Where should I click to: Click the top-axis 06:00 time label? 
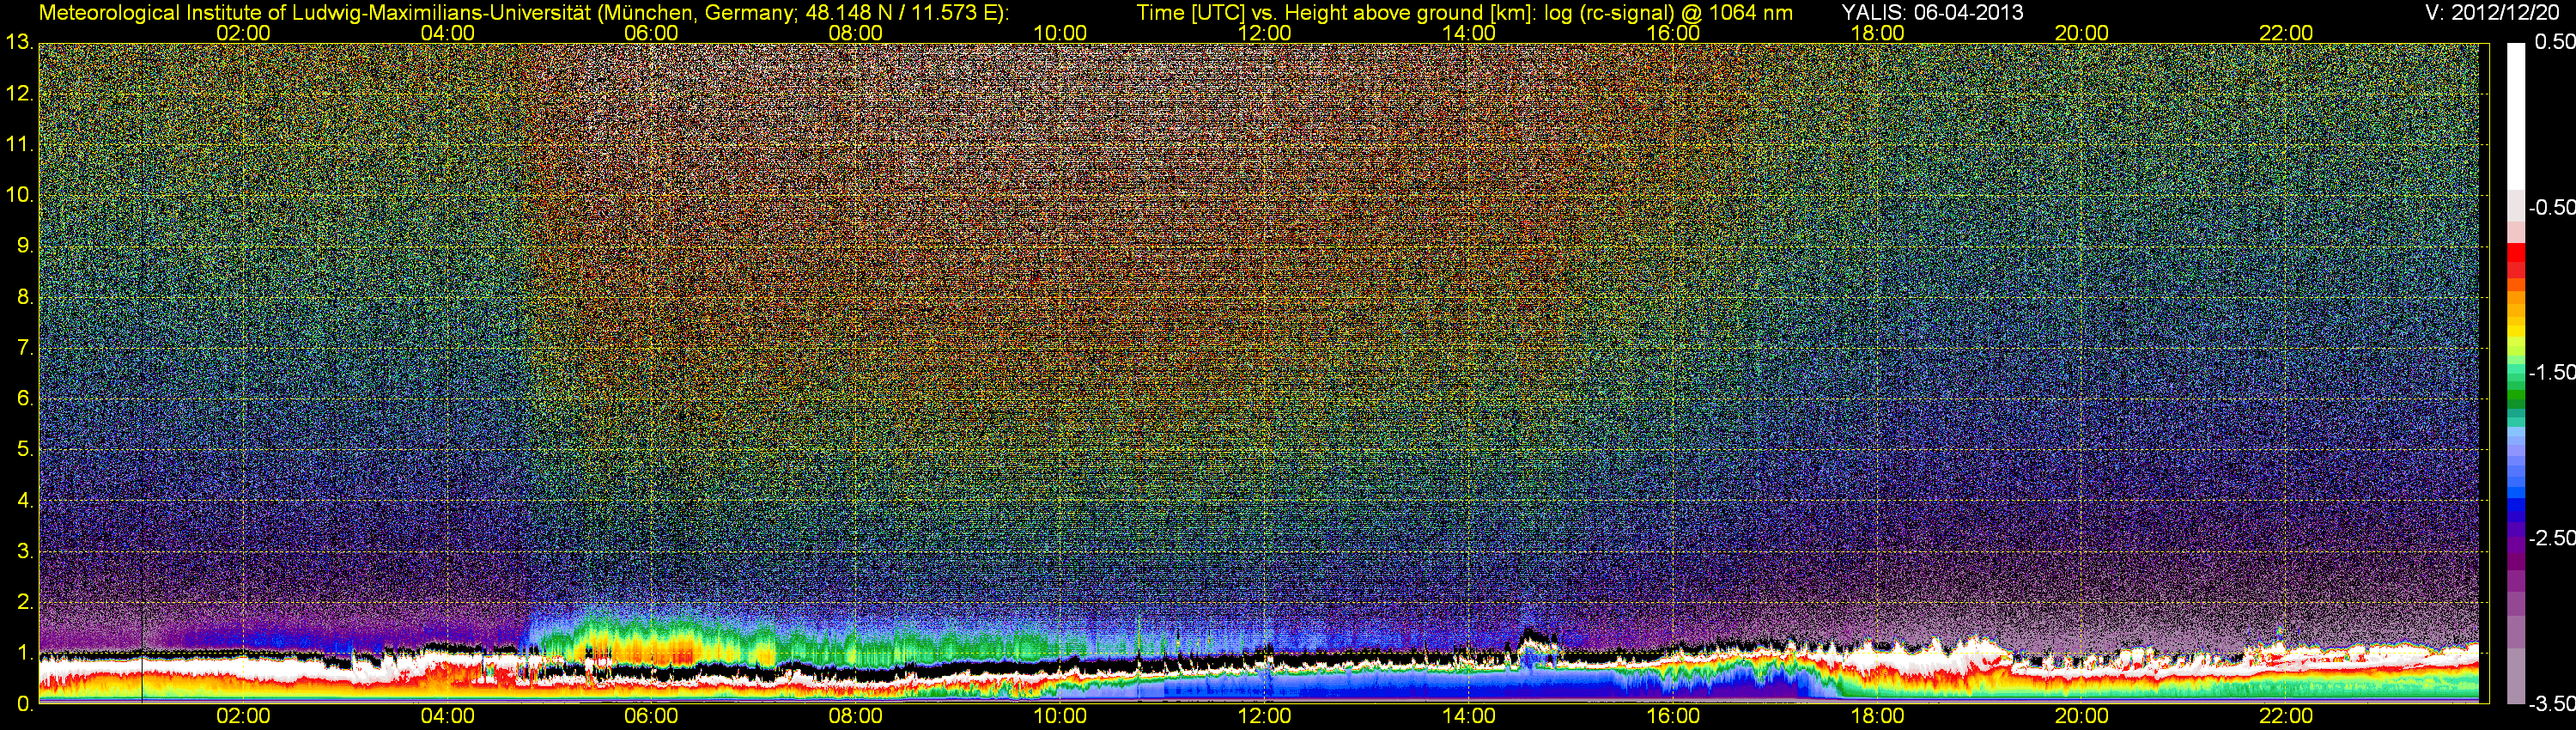point(651,33)
